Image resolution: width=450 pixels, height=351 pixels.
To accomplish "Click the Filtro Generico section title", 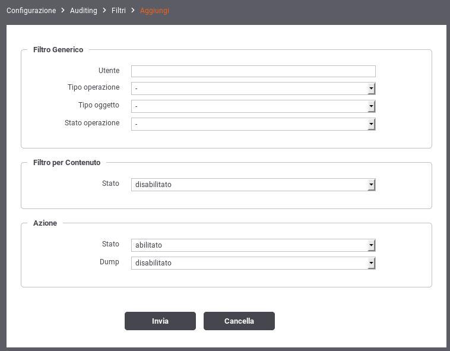I will pos(58,50).
